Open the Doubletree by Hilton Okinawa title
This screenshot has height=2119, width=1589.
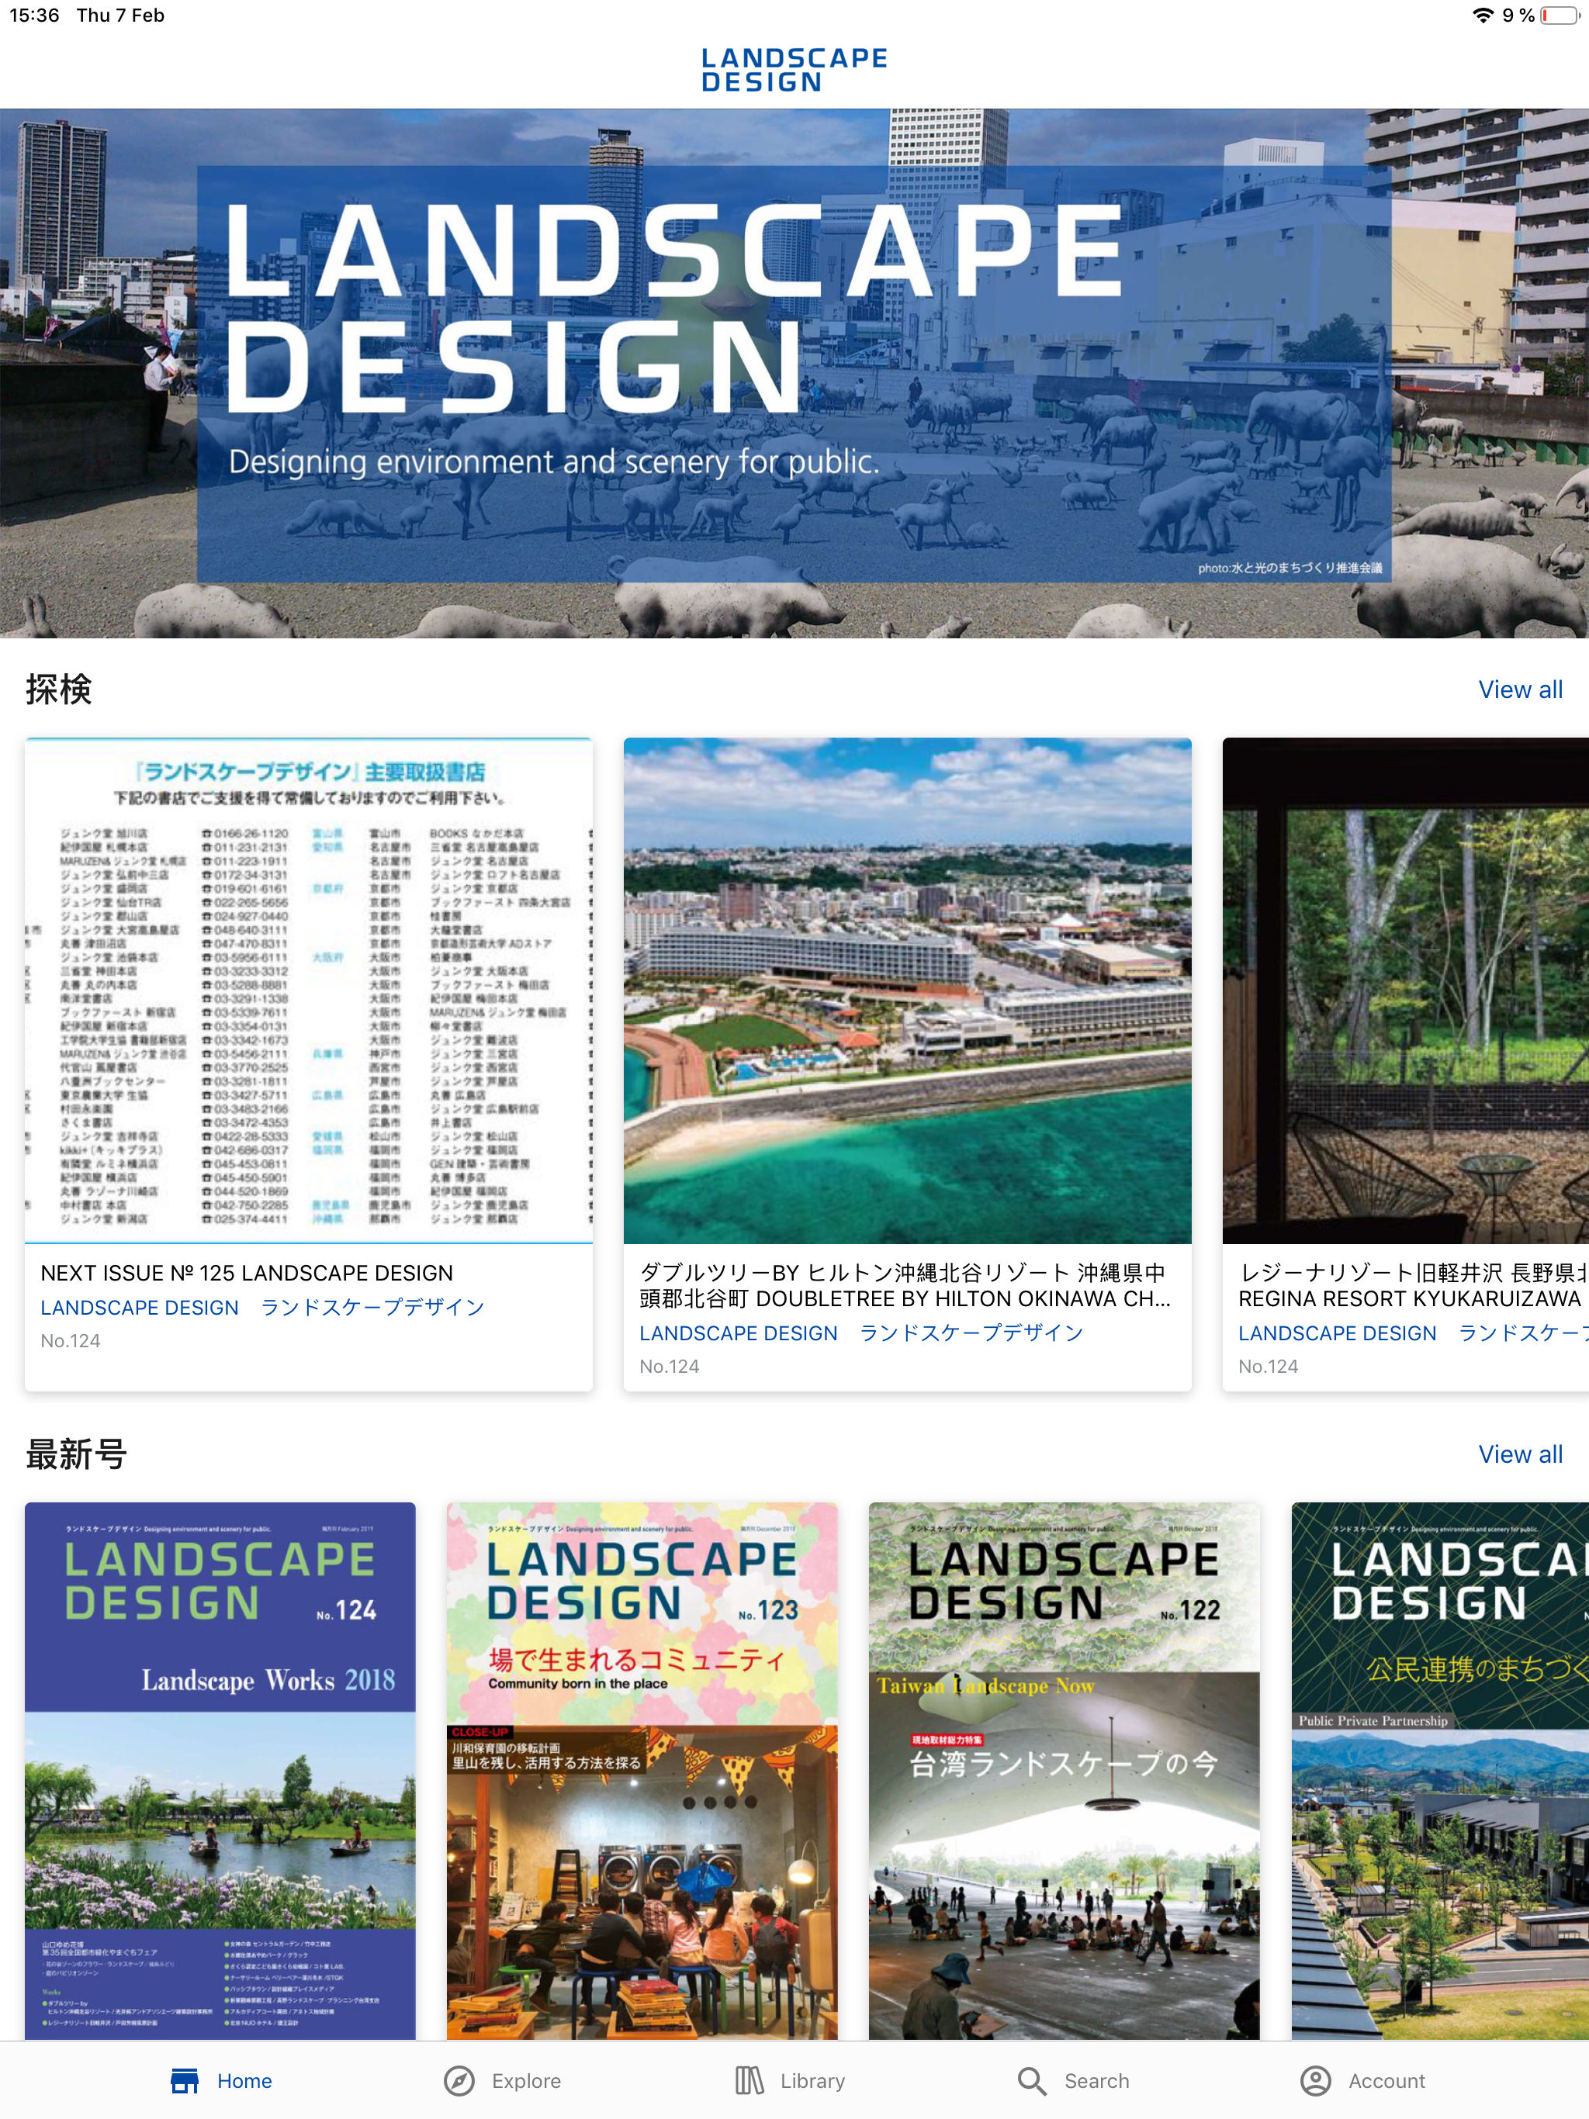[905, 1285]
